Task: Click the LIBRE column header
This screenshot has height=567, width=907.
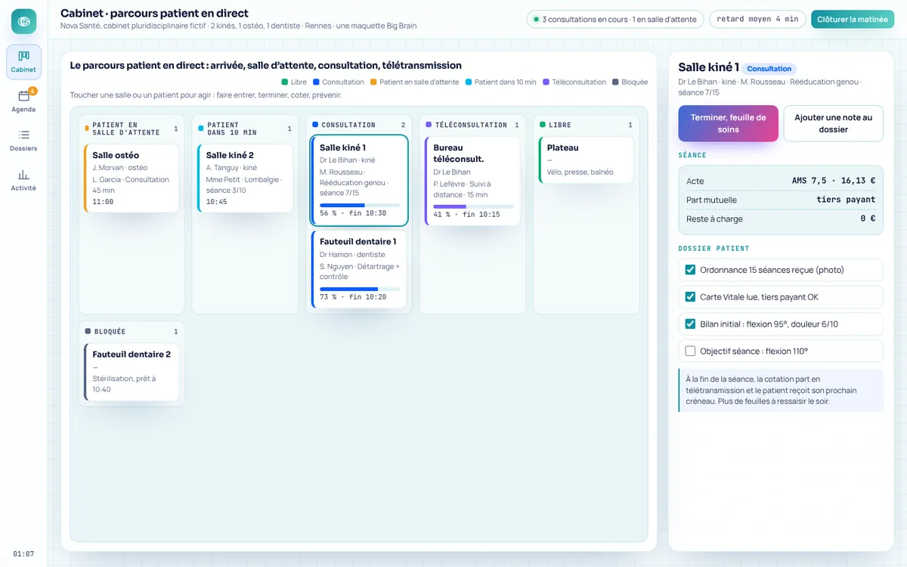Action: point(586,125)
